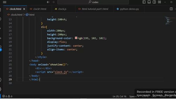Click the JS icon on clock.js tab
176x99 pixels.
coord(56,9)
